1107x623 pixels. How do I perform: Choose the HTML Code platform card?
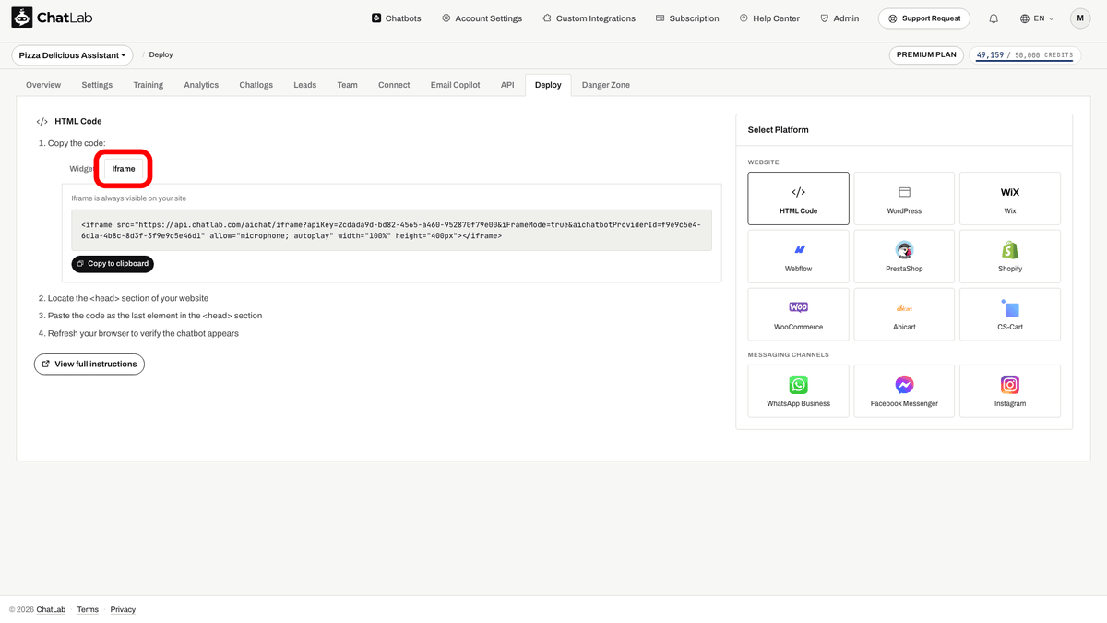pos(798,198)
